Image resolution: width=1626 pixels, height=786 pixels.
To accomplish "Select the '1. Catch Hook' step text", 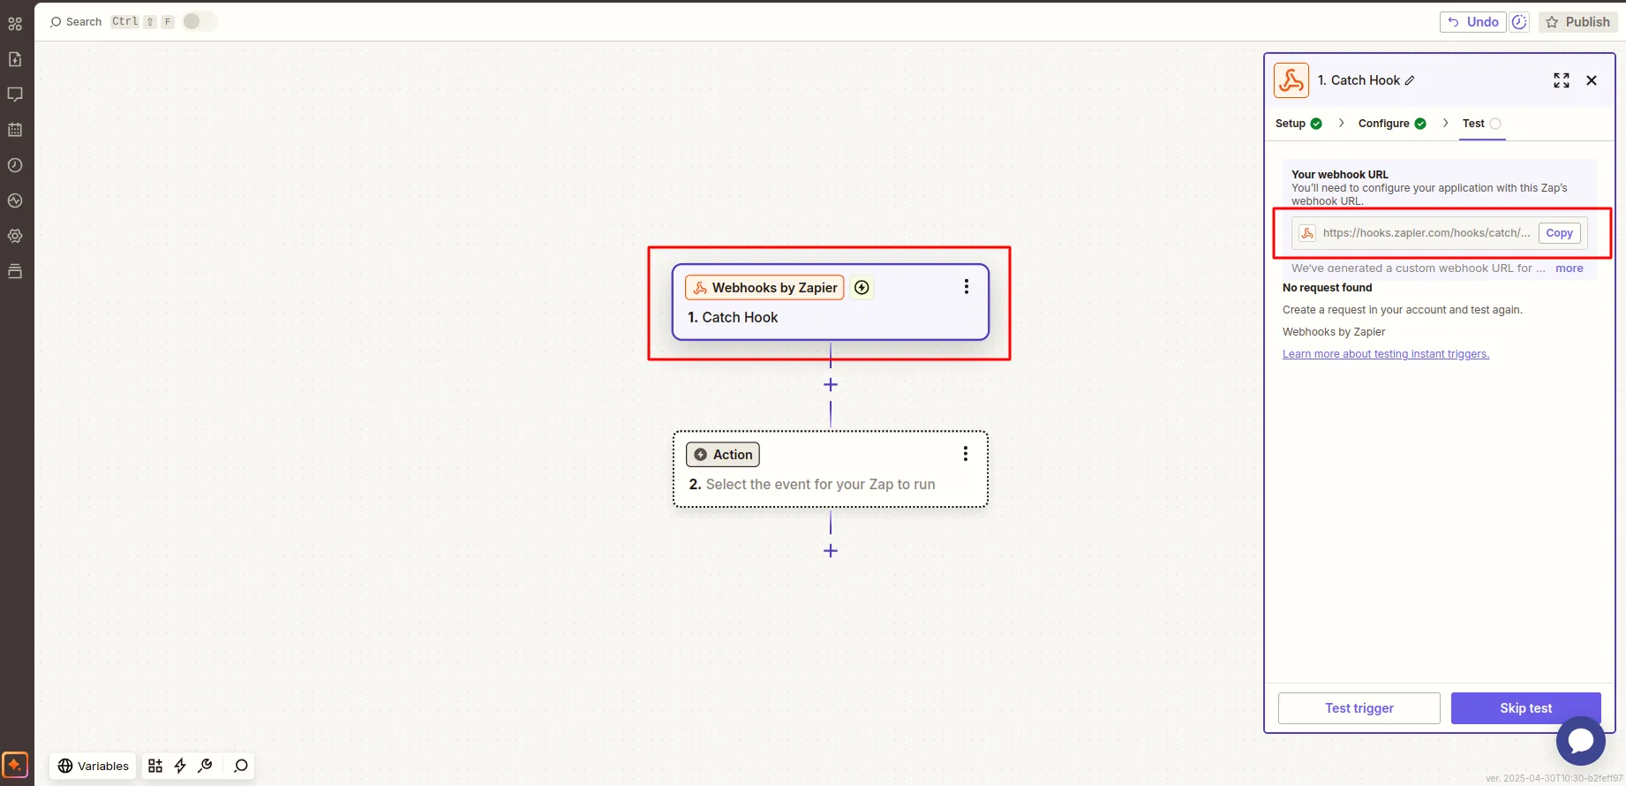I will tap(733, 318).
